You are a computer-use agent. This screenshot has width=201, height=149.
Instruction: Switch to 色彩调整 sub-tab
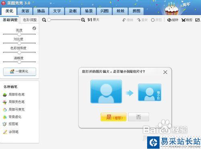coord(30,20)
